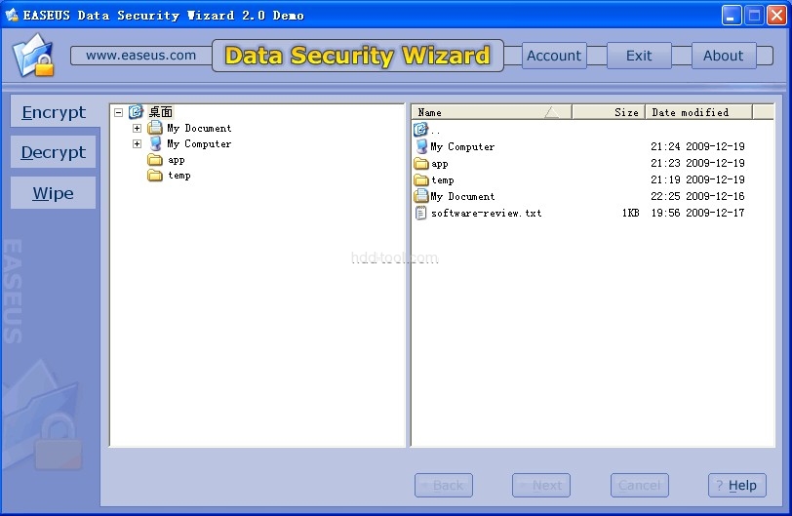This screenshot has height=516, width=792.
Task: Open the Account menu
Action: pyautogui.click(x=554, y=56)
